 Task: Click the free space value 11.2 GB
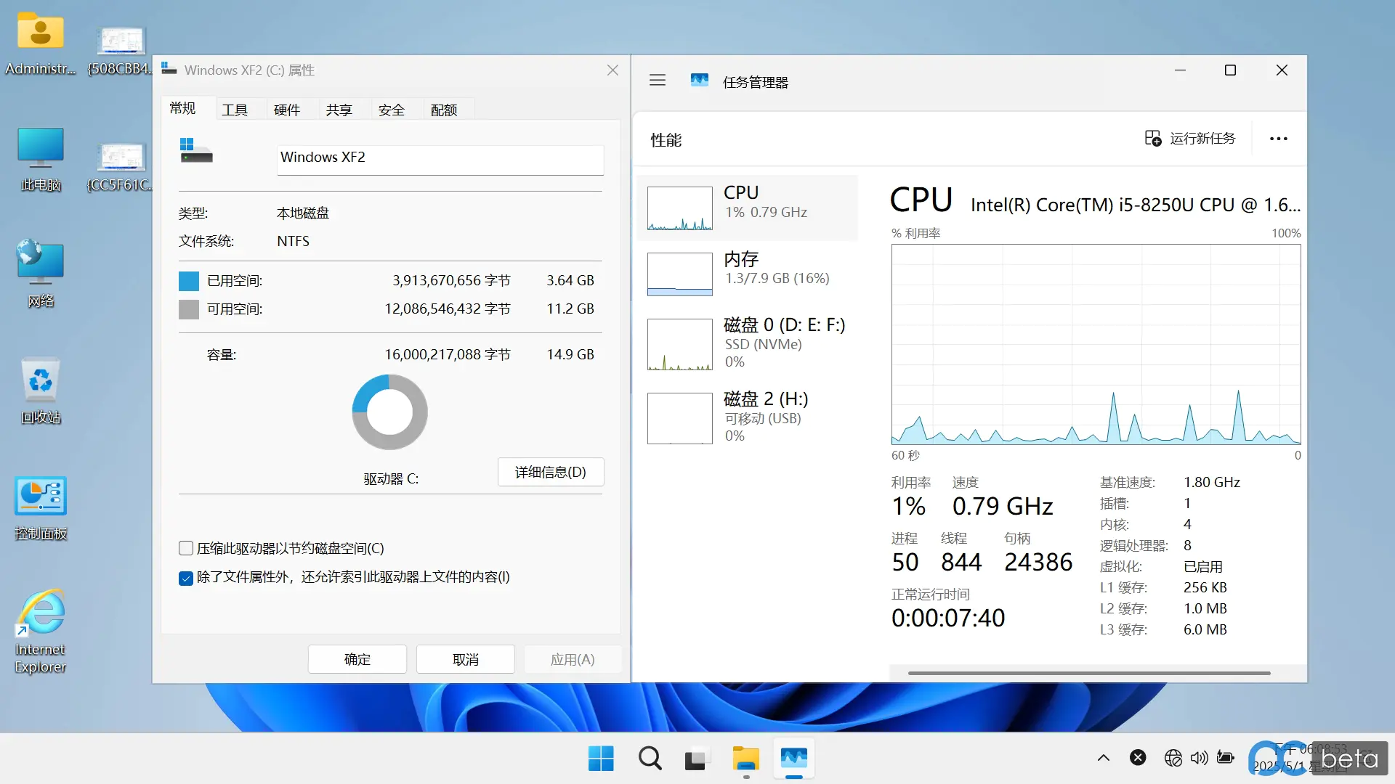(x=570, y=309)
